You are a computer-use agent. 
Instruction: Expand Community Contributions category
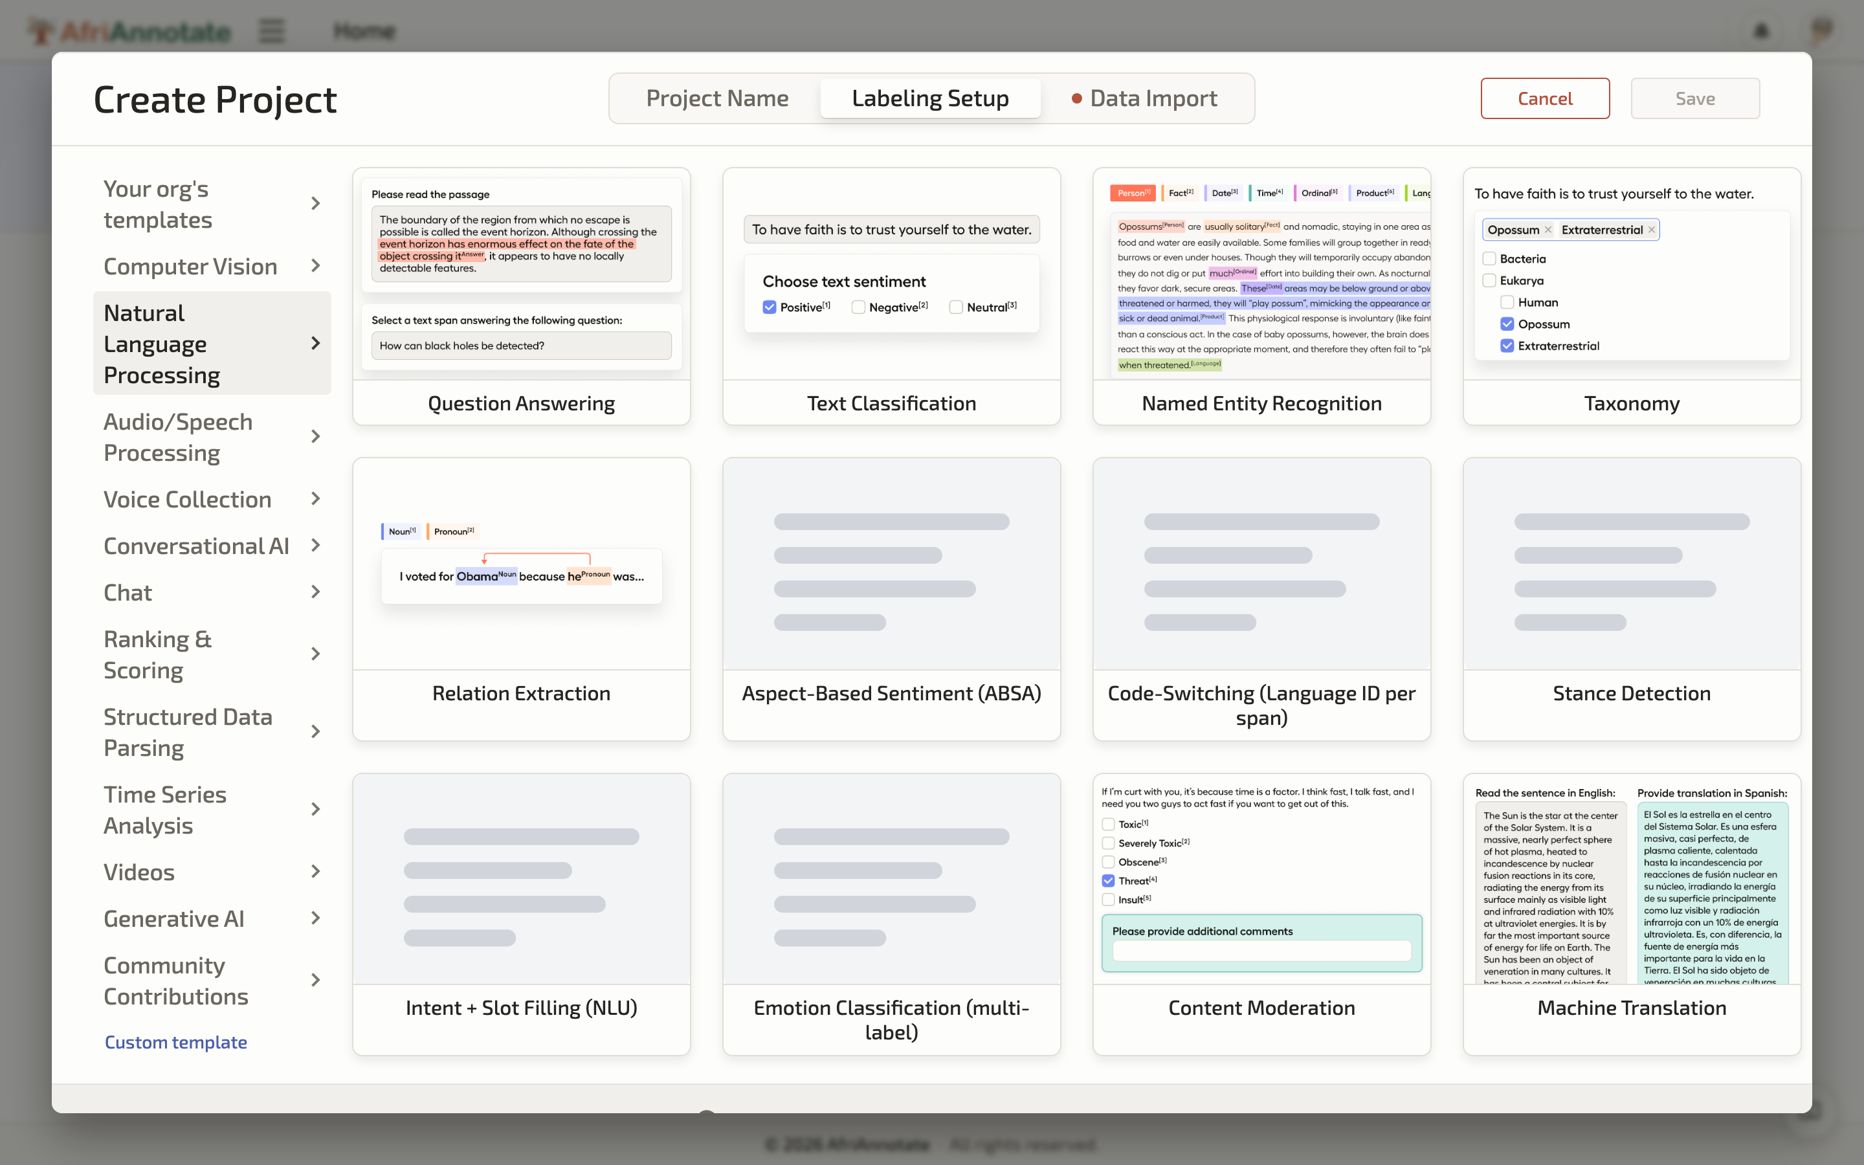pyautogui.click(x=212, y=981)
